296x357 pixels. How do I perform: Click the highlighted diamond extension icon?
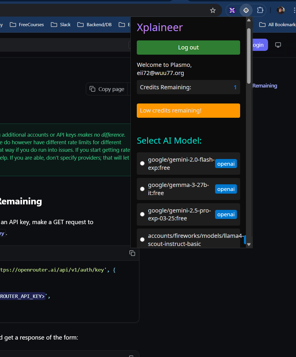tap(246, 10)
